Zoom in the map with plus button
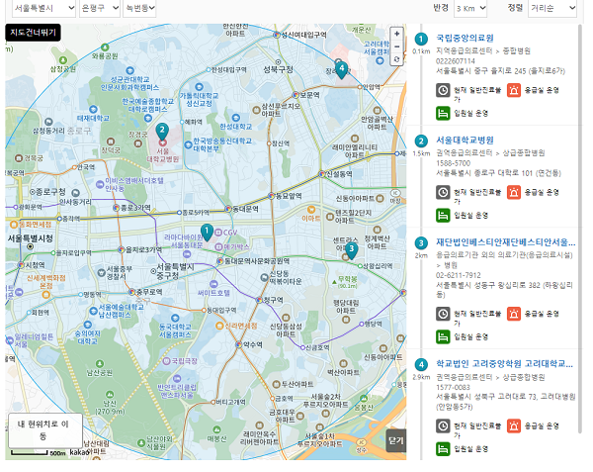Viewport: 593px width, 472px height. (396, 34)
